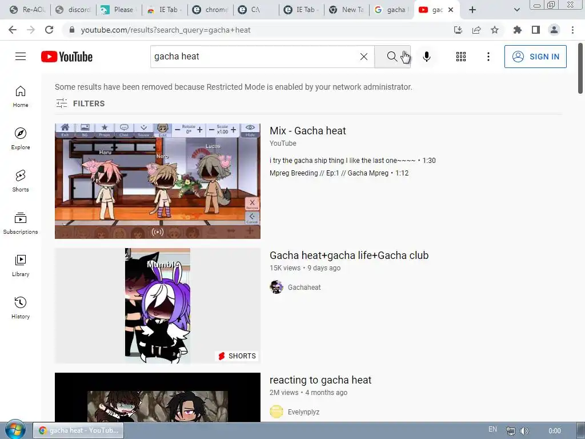The height and width of the screenshot is (439, 585).
Task: Switch to the chrome tab
Action: coord(210,10)
